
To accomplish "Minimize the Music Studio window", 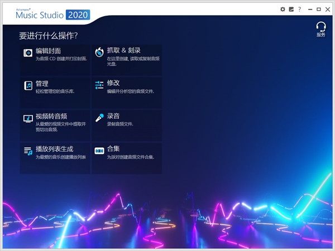I will tap(310, 9).
